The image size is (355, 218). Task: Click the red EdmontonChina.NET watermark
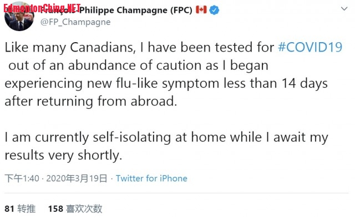42,8
